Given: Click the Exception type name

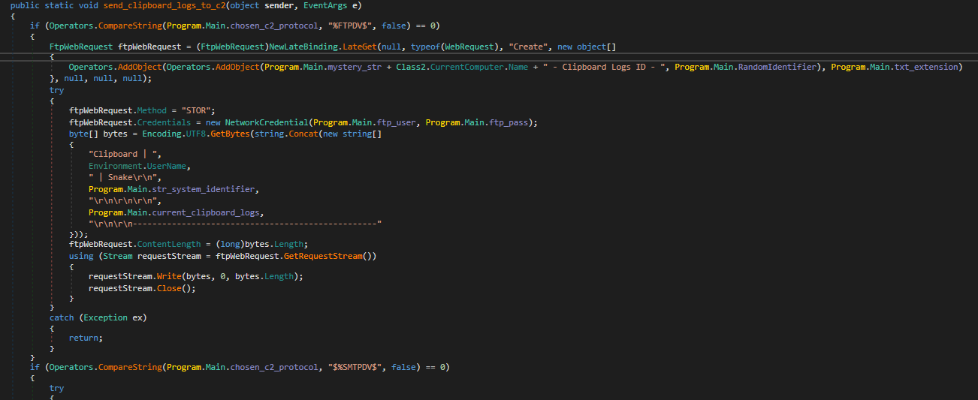Looking at the screenshot, I should click(x=106, y=317).
